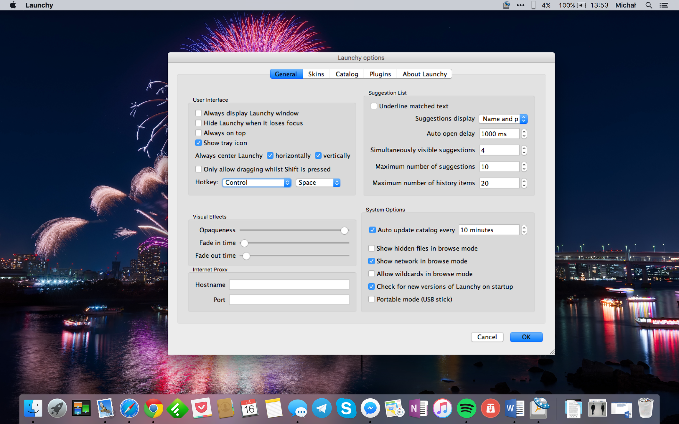
Task: Open the Launchy UFO dock icon
Action: click(x=539, y=408)
